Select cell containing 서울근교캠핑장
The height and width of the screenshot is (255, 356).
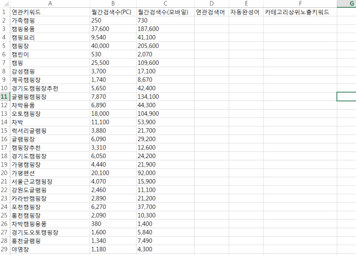pos(50,182)
